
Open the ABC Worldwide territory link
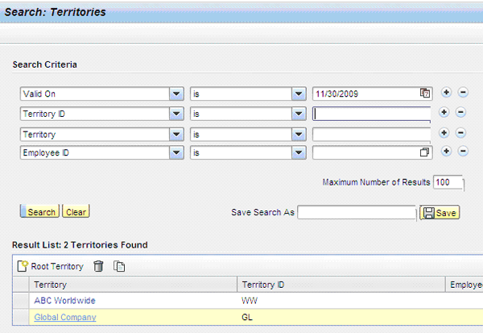point(64,301)
